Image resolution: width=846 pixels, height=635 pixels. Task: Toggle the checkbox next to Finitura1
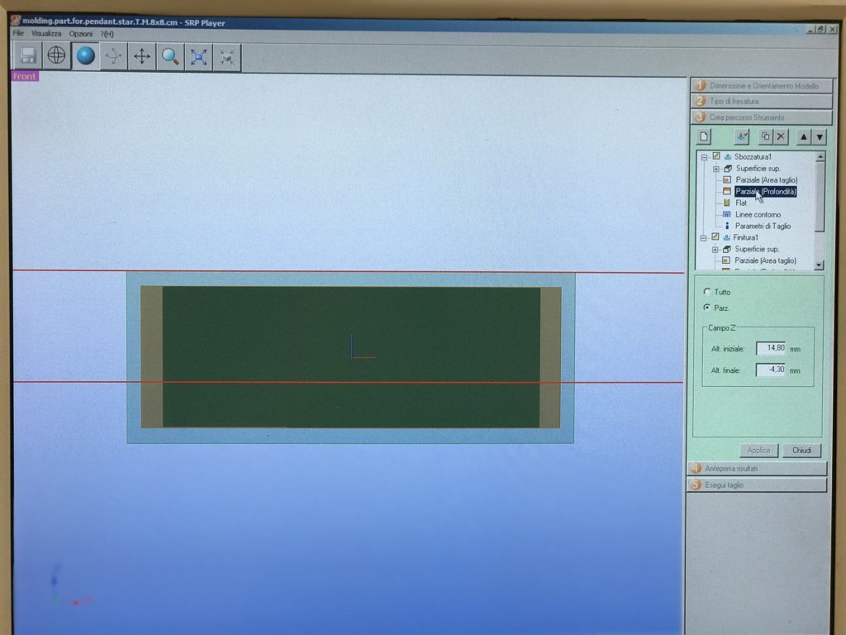pos(715,236)
